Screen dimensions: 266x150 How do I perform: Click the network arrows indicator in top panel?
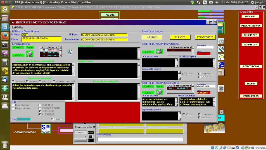click(x=198, y=3)
